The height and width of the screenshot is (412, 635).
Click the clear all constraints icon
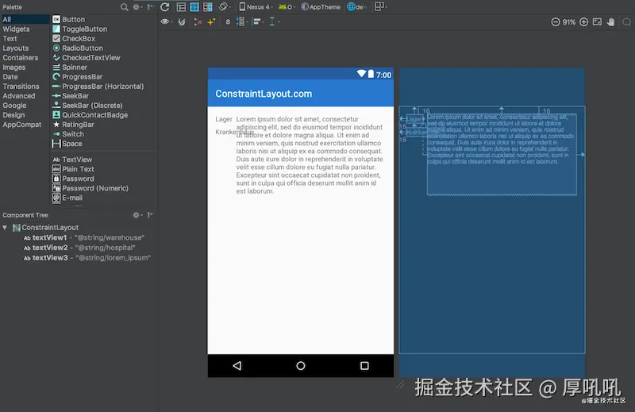(x=198, y=22)
